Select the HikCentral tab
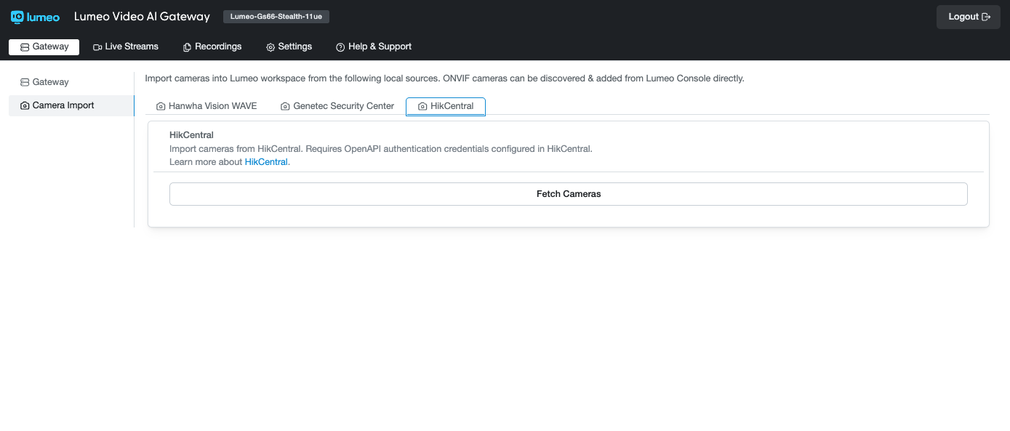 tap(446, 106)
